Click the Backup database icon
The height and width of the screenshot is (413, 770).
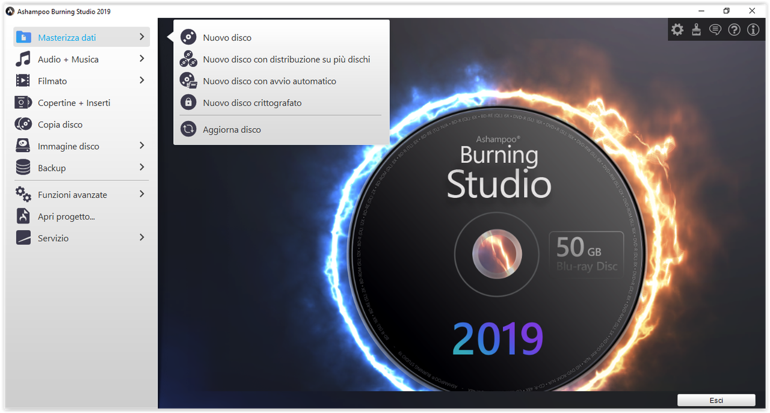point(23,168)
